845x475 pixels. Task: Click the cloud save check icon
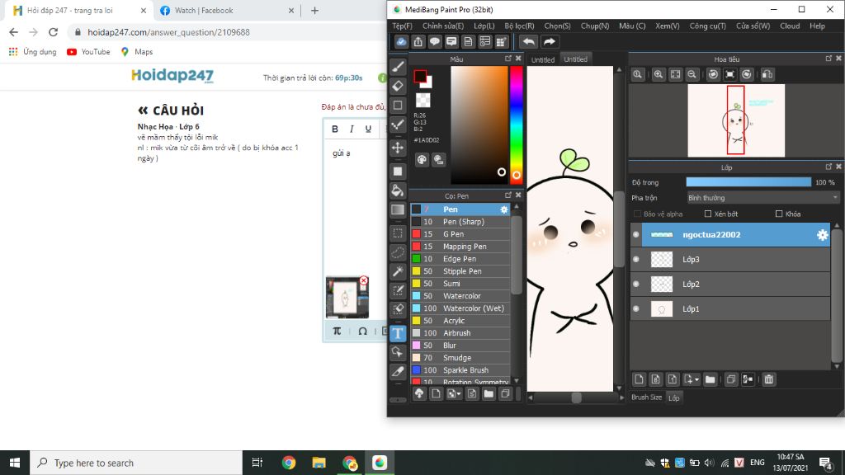pyautogui.click(x=401, y=41)
